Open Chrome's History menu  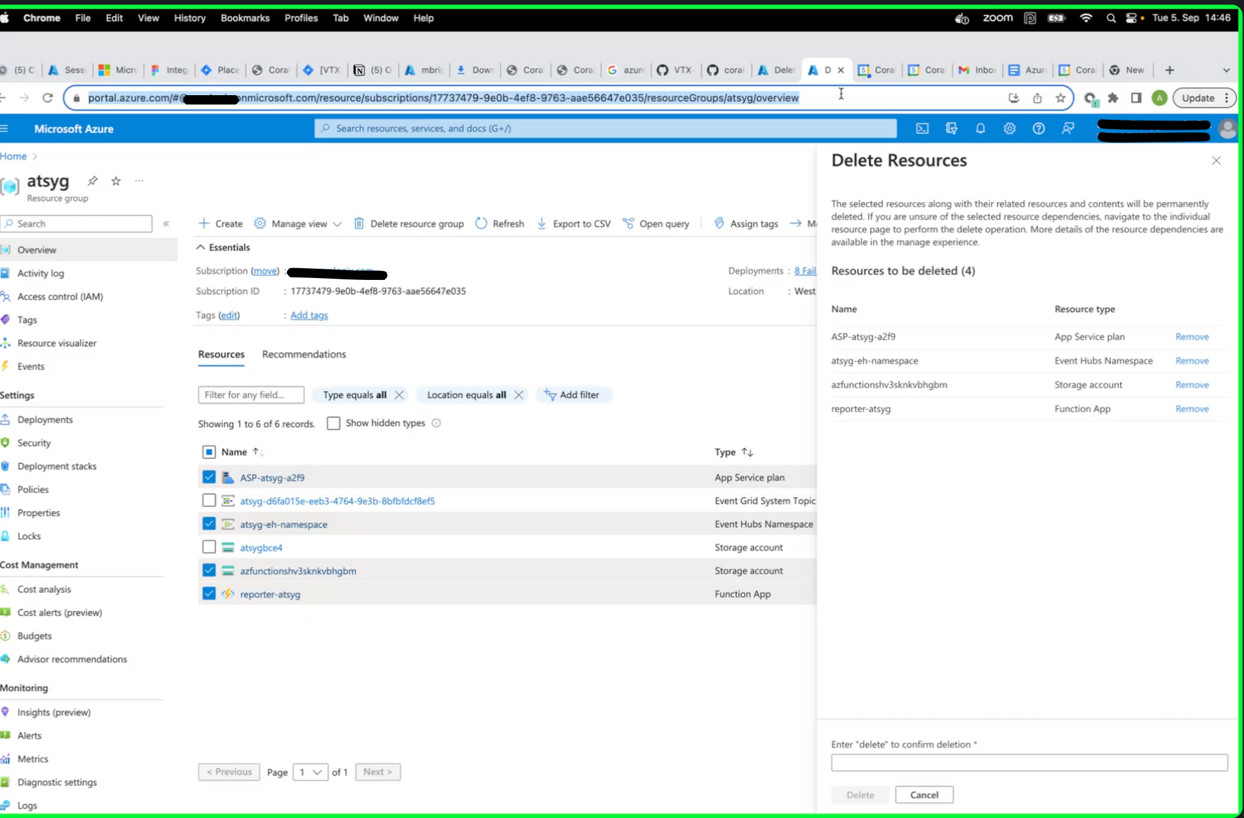(x=190, y=18)
